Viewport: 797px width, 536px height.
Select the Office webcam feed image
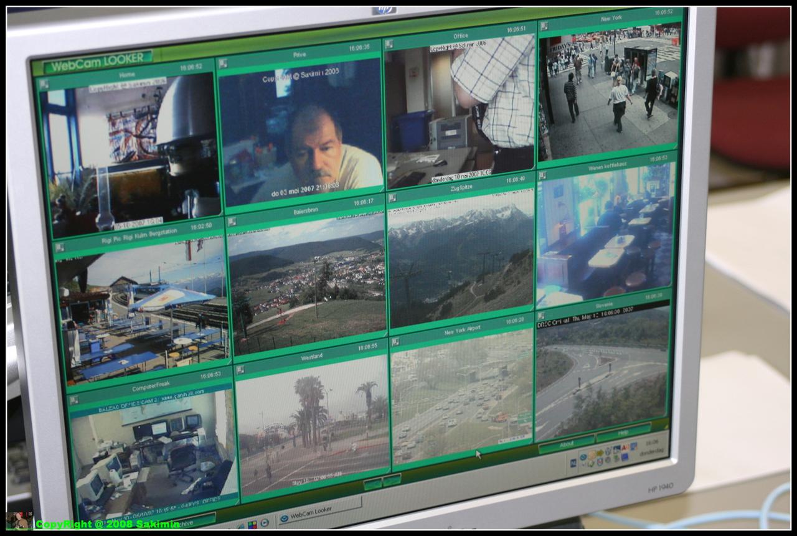(x=460, y=111)
